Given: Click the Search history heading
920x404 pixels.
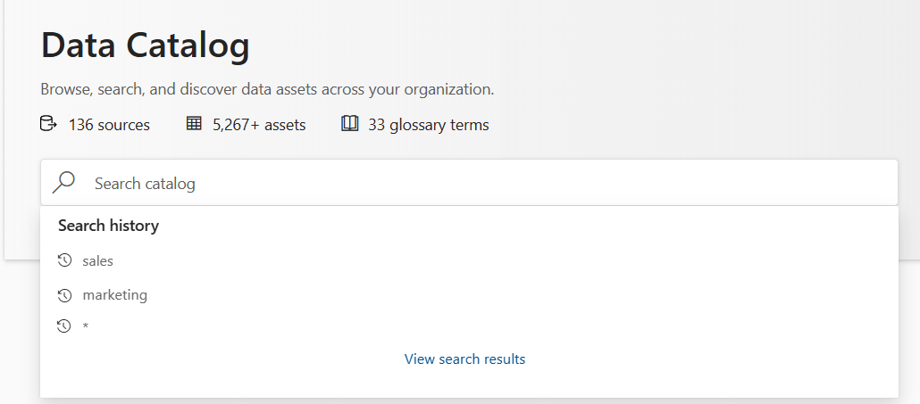Looking at the screenshot, I should pos(108,226).
